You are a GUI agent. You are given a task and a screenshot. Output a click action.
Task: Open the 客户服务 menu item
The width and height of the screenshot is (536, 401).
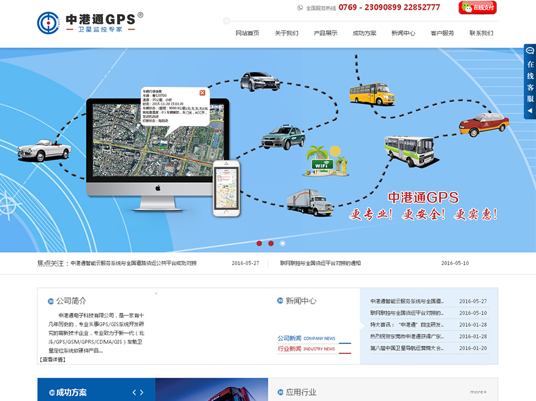[x=442, y=33]
